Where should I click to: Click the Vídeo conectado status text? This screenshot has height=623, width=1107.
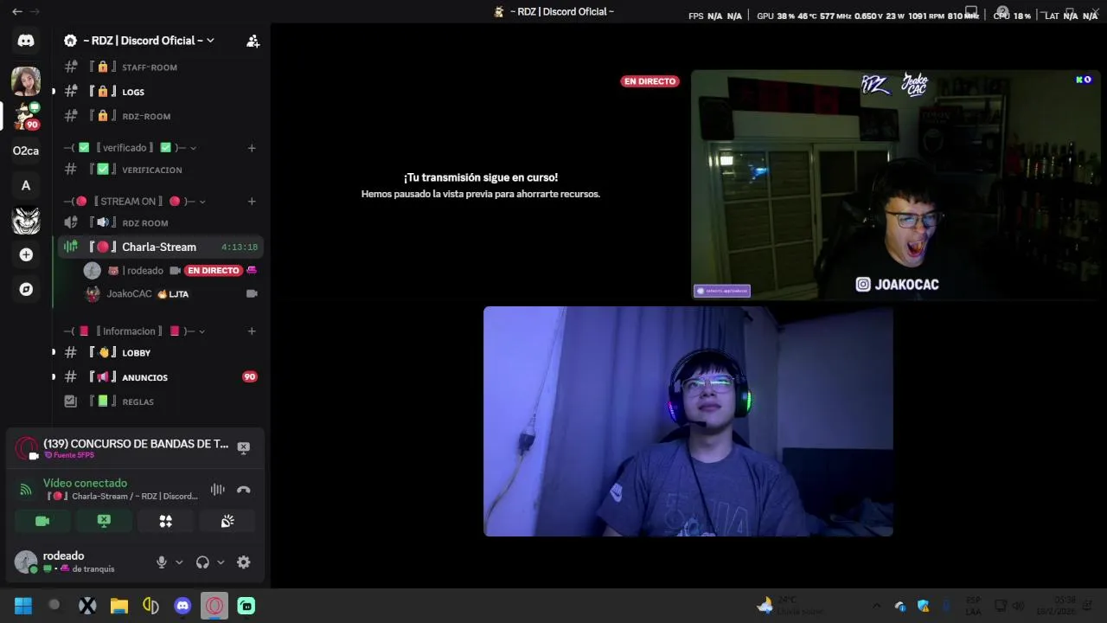pos(85,483)
